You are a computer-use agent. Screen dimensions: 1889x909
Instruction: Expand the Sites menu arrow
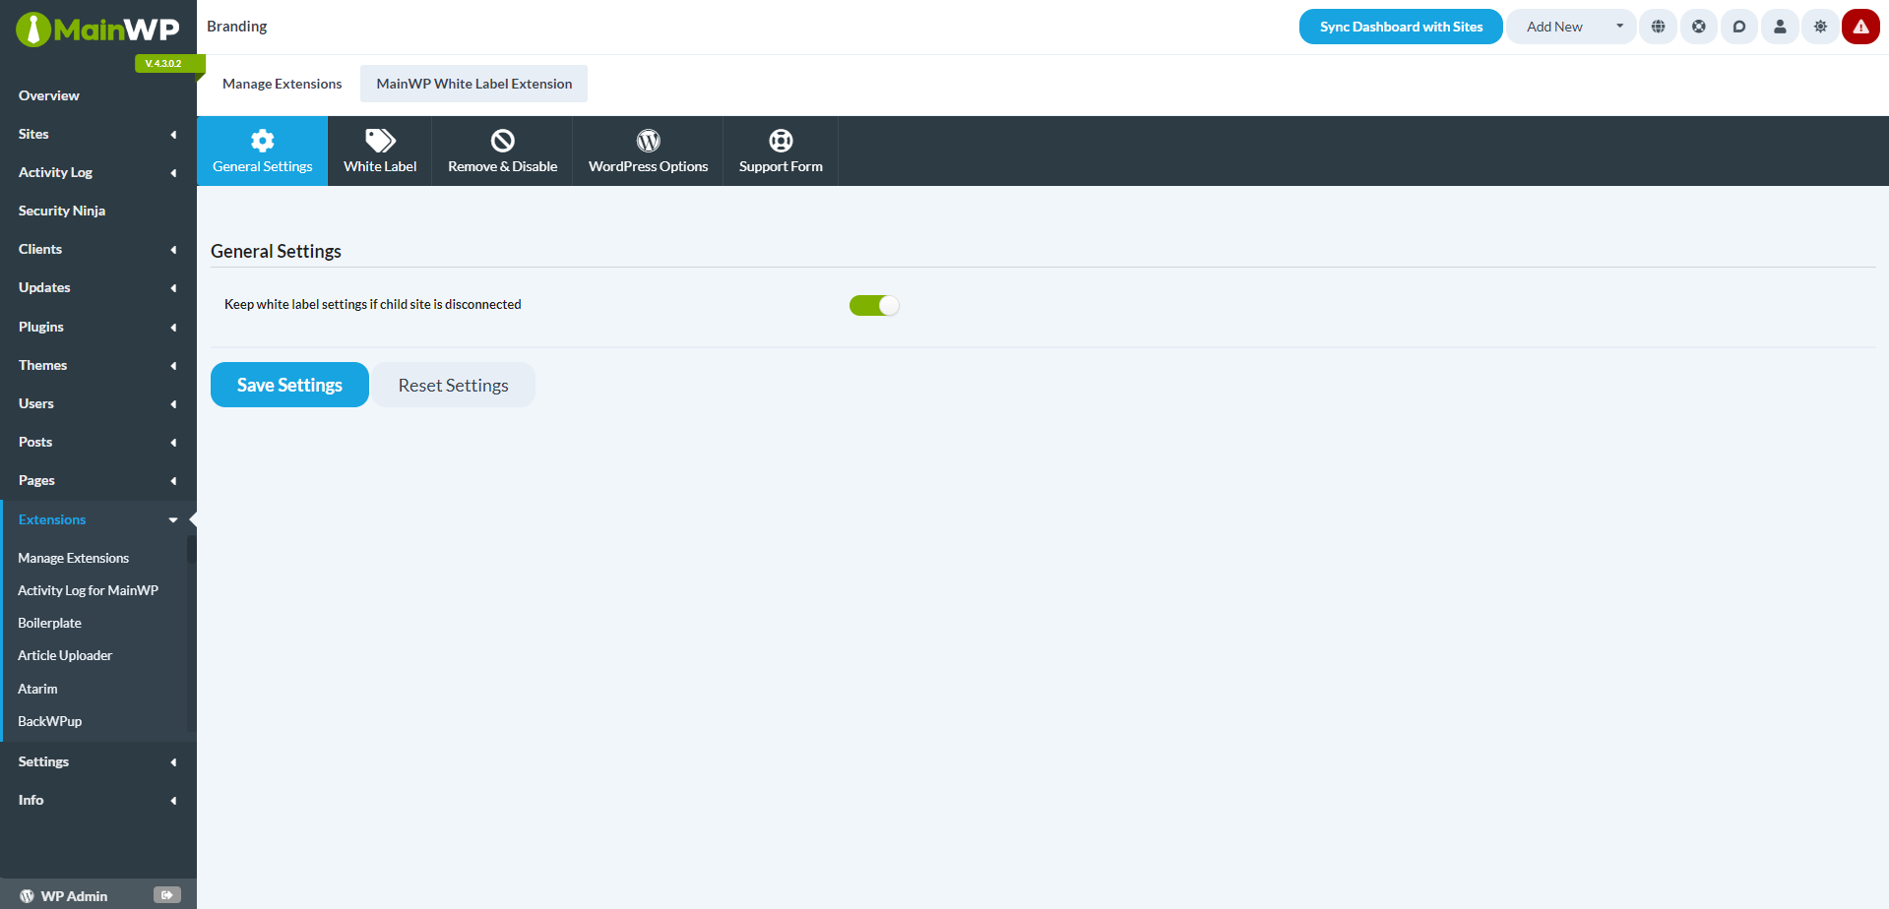(x=173, y=135)
